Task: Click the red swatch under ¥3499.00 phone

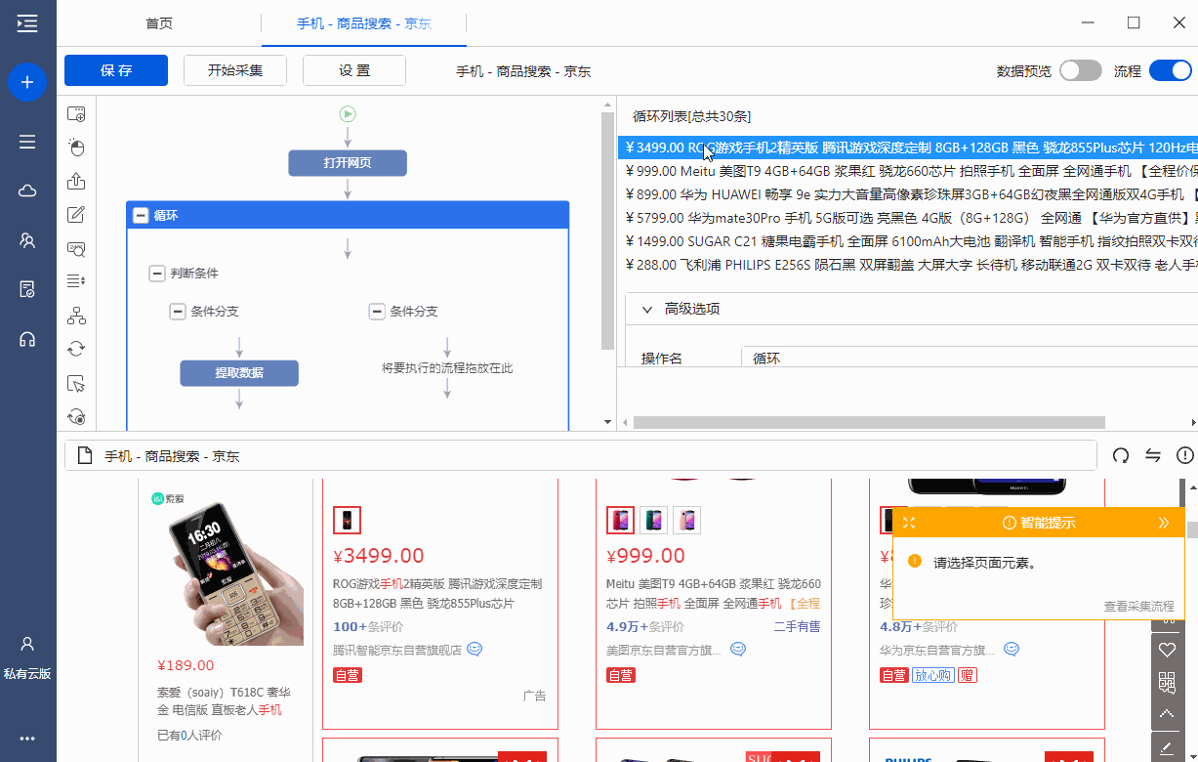Action: pos(348,520)
